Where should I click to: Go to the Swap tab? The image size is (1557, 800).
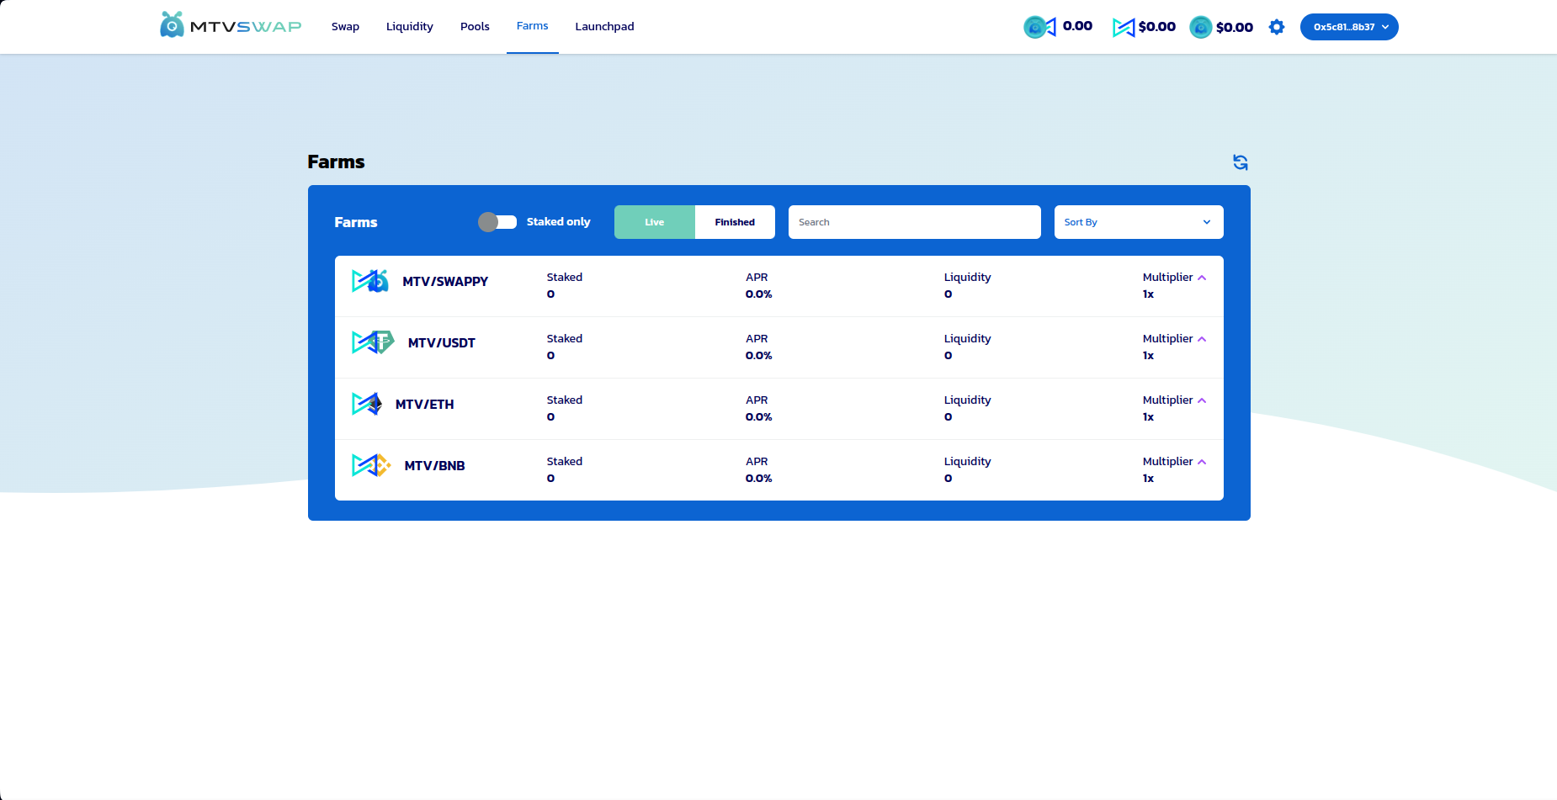pyautogui.click(x=345, y=27)
